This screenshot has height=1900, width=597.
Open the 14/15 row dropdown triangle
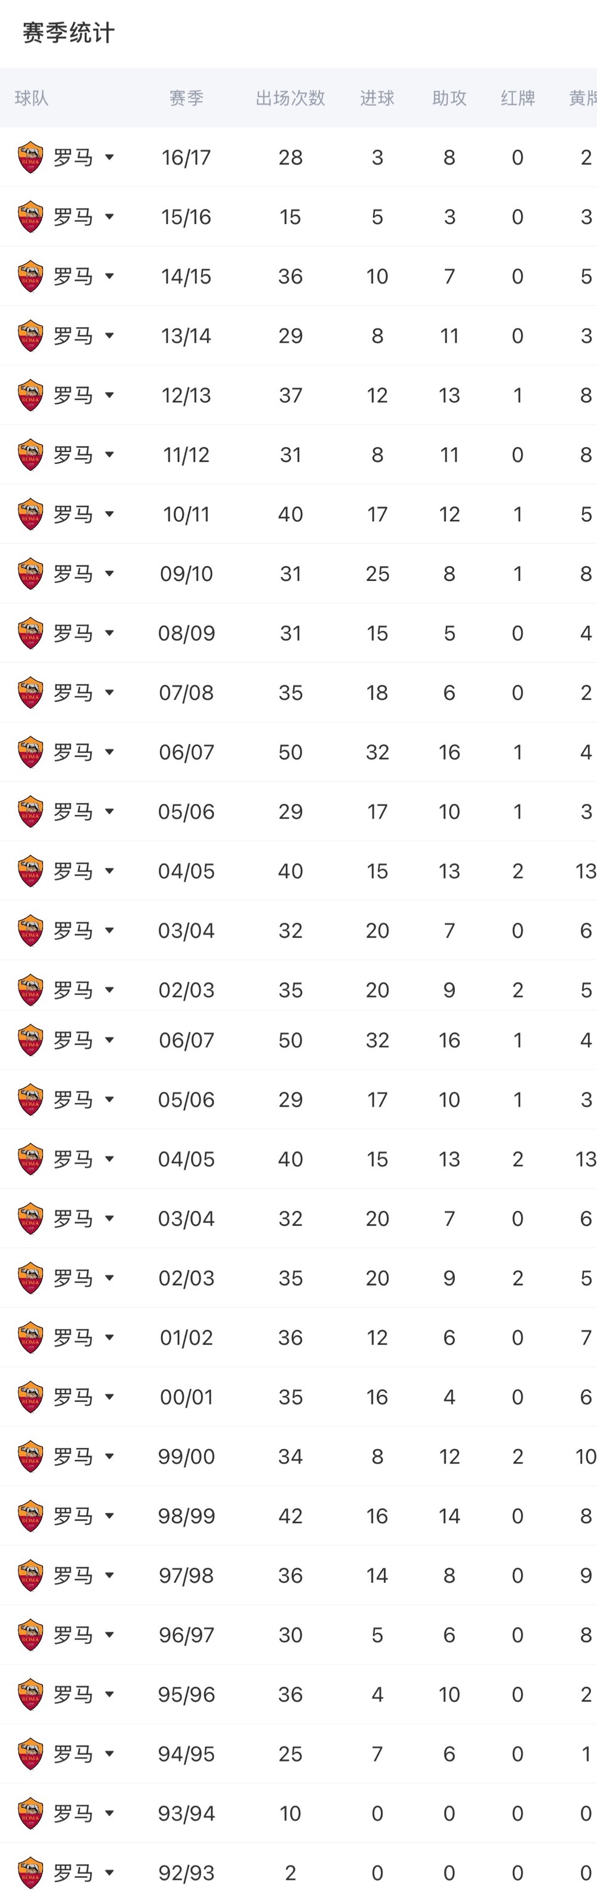[109, 276]
